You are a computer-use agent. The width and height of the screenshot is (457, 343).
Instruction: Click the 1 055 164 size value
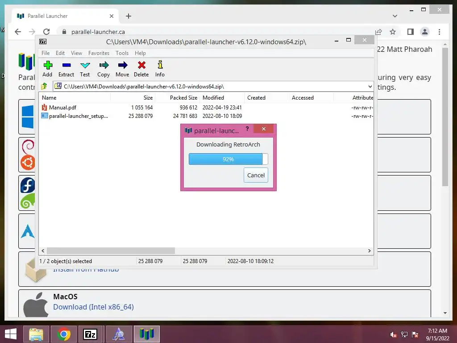(142, 107)
